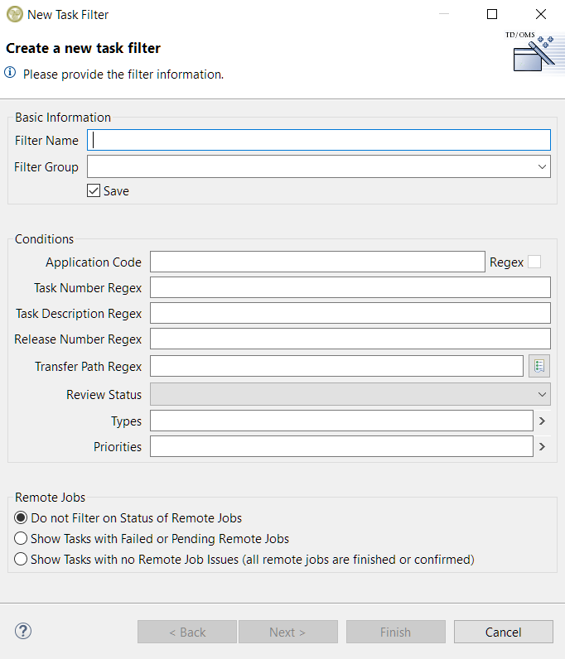
Task: Close the New Task Filter dialog
Action: click(541, 14)
